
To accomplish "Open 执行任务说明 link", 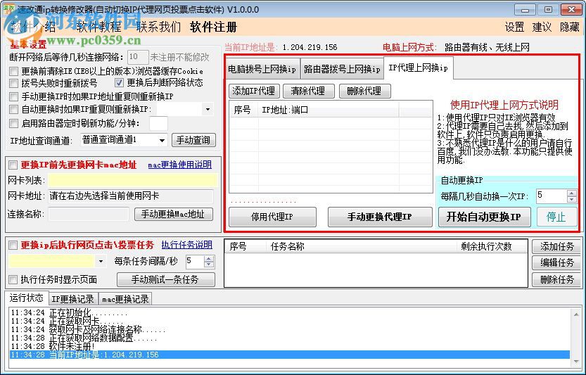I will [x=187, y=245].
